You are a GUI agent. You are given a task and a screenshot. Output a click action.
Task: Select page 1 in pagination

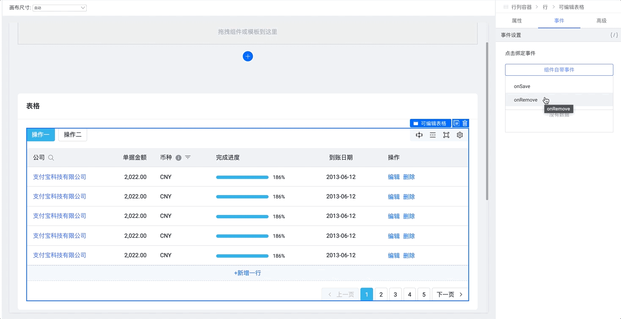click(x=367, y=294)
